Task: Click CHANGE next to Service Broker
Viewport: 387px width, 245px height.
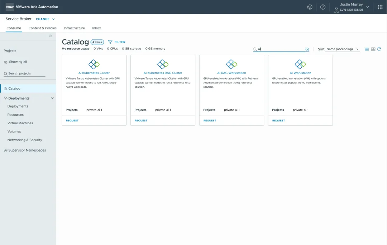Action: pos(43,19)
